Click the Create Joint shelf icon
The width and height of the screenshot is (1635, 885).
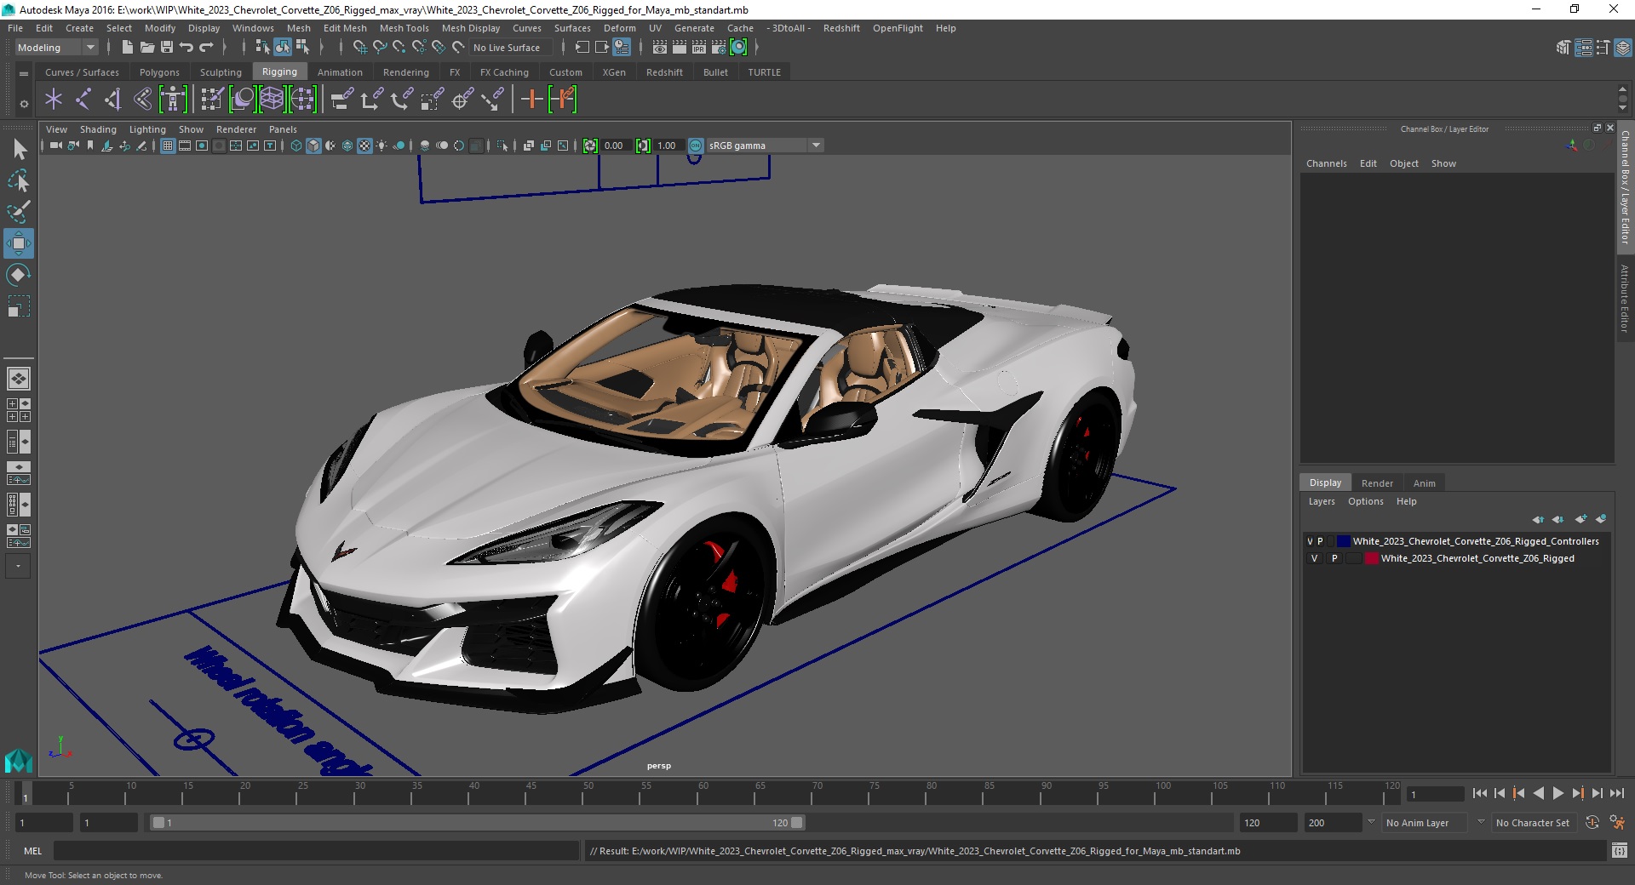point(83,100)
